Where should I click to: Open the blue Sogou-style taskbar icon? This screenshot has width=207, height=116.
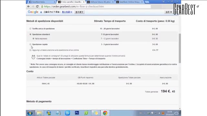tap(68, 113)
